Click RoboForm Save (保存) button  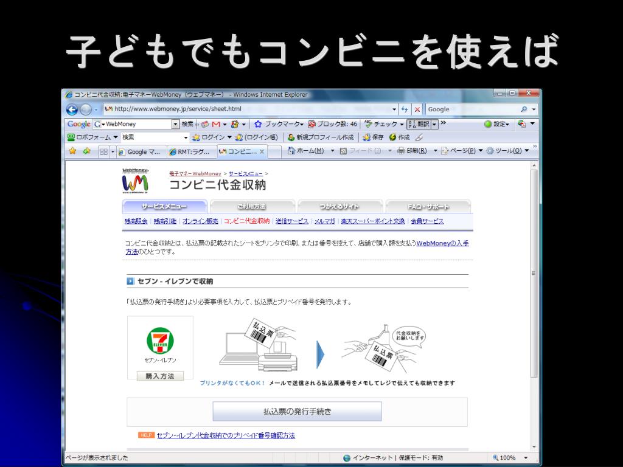pos(373,137)
